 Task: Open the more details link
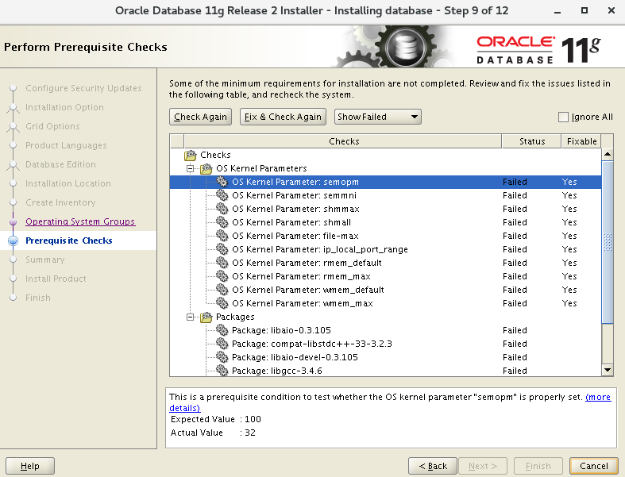pos(598,398)
